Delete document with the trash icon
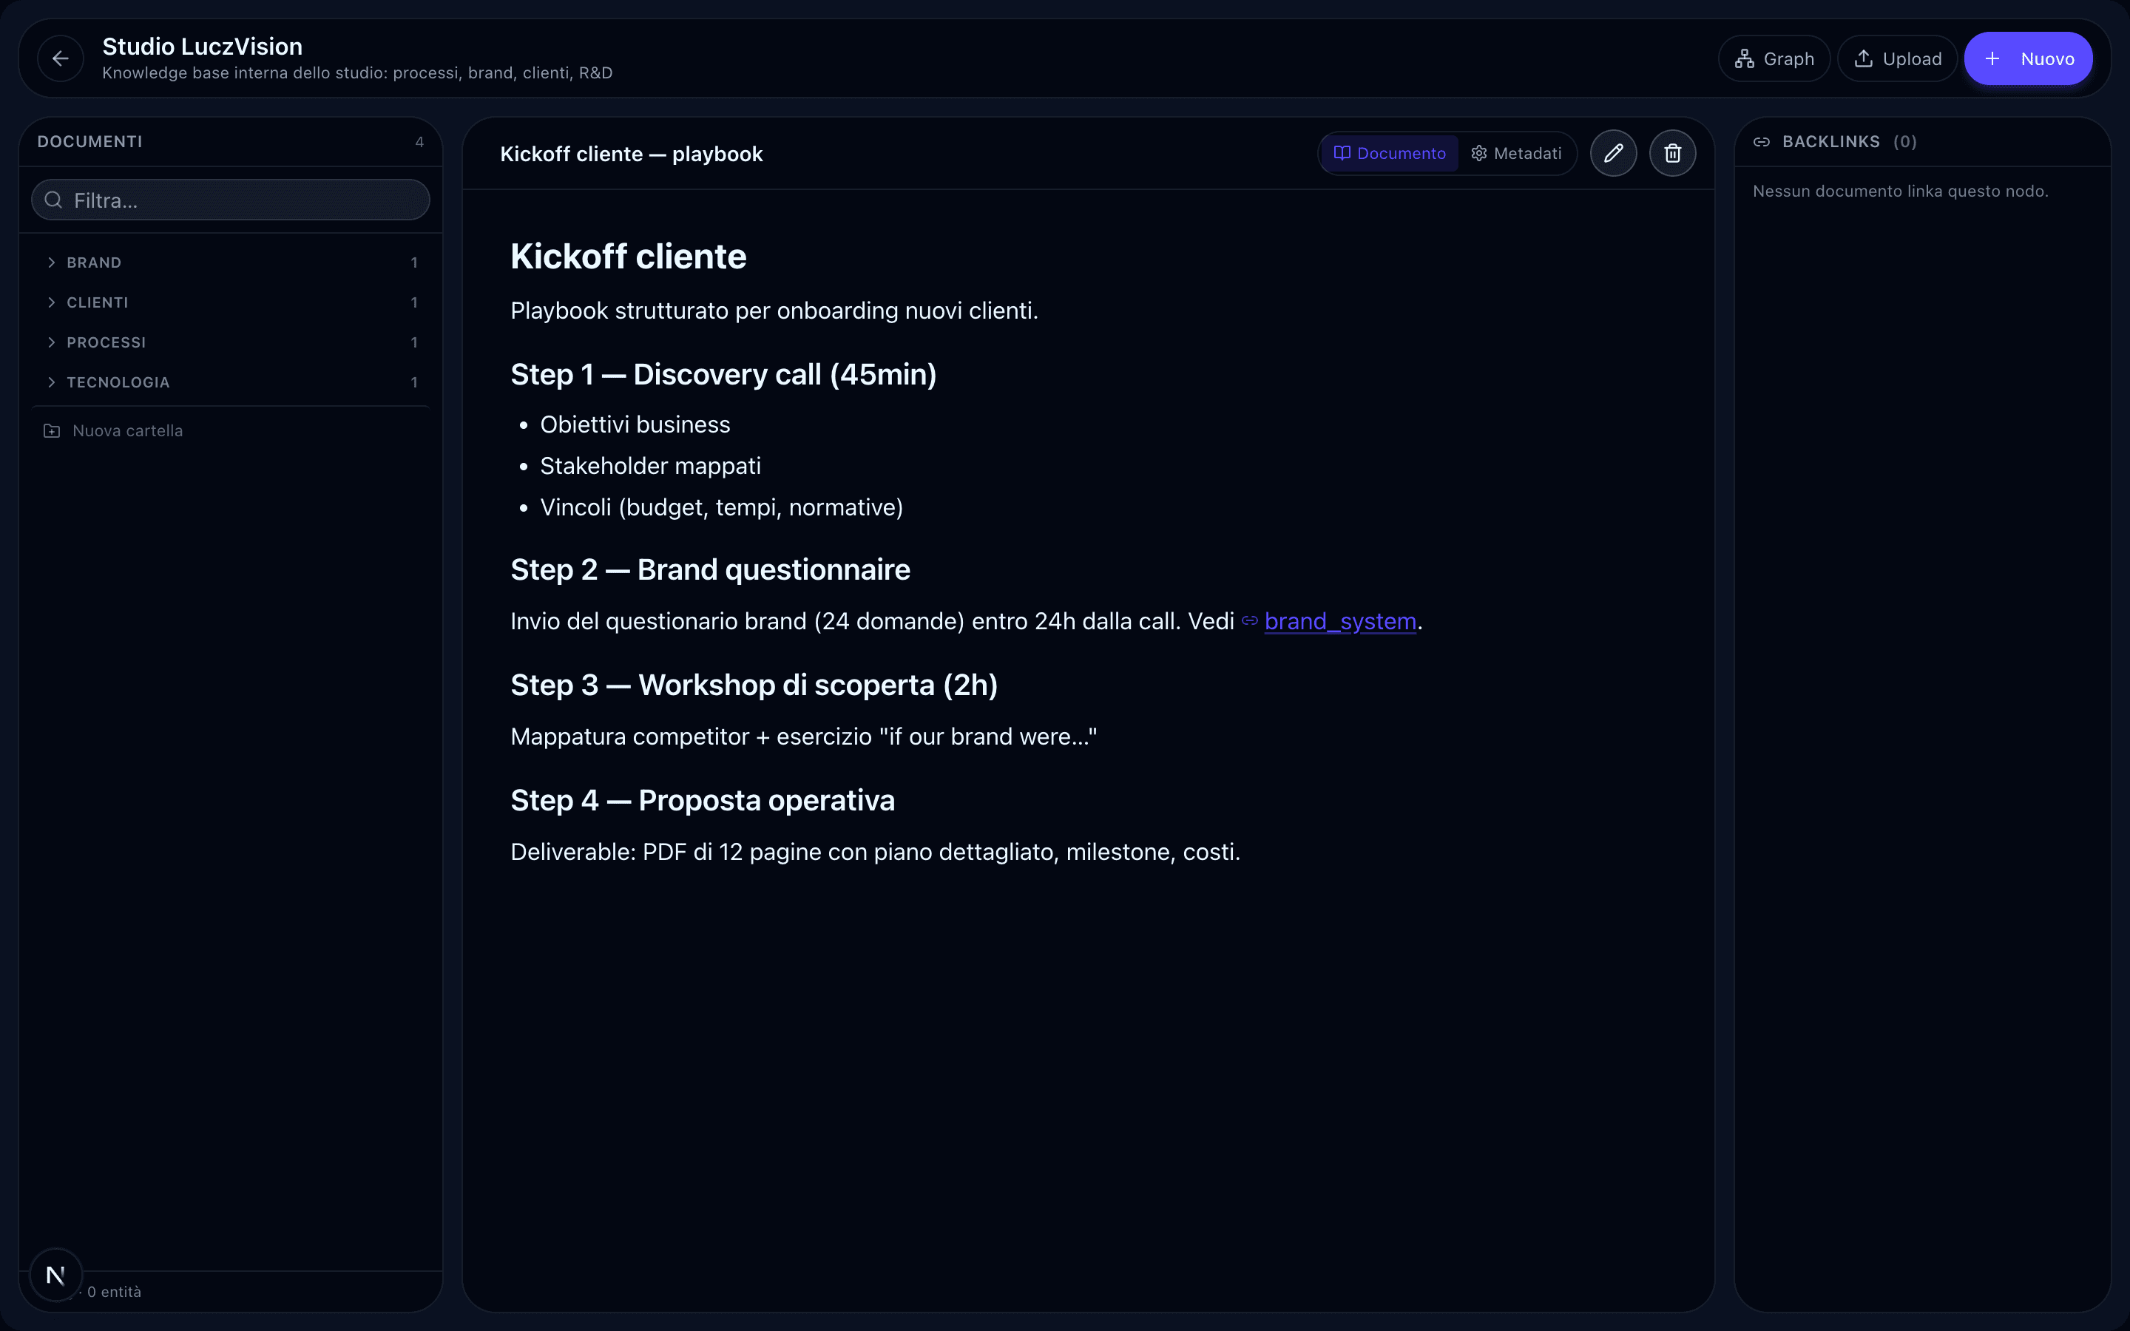The width and height of the screenshot is (2130, 1331). click(1672, 153)
